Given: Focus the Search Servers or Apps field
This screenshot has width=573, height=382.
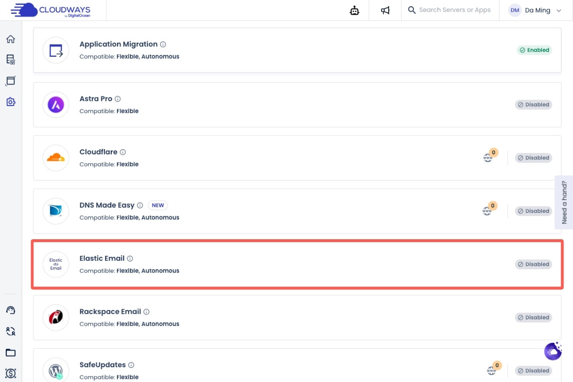Looking at the screenshot, I should [455, 10].
